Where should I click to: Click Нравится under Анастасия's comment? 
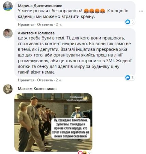26,80
